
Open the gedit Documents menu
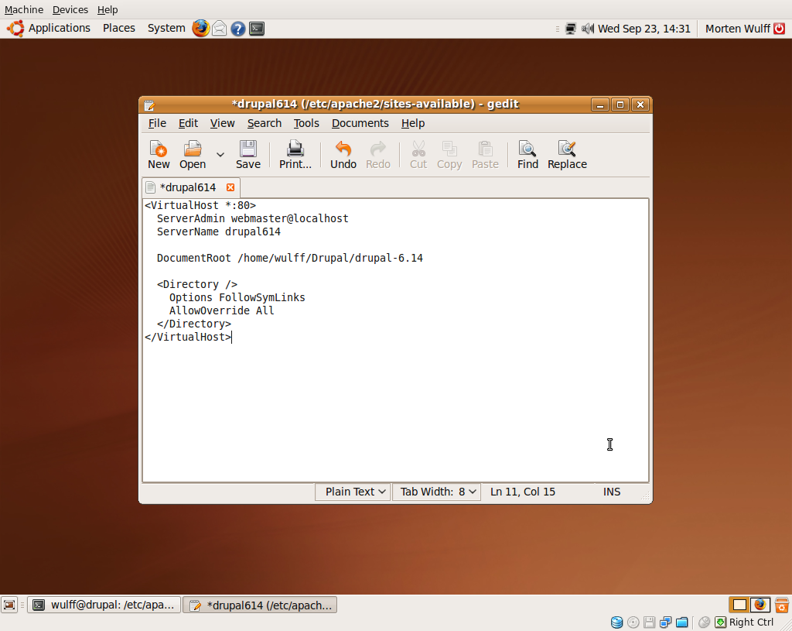click(360, 123)
